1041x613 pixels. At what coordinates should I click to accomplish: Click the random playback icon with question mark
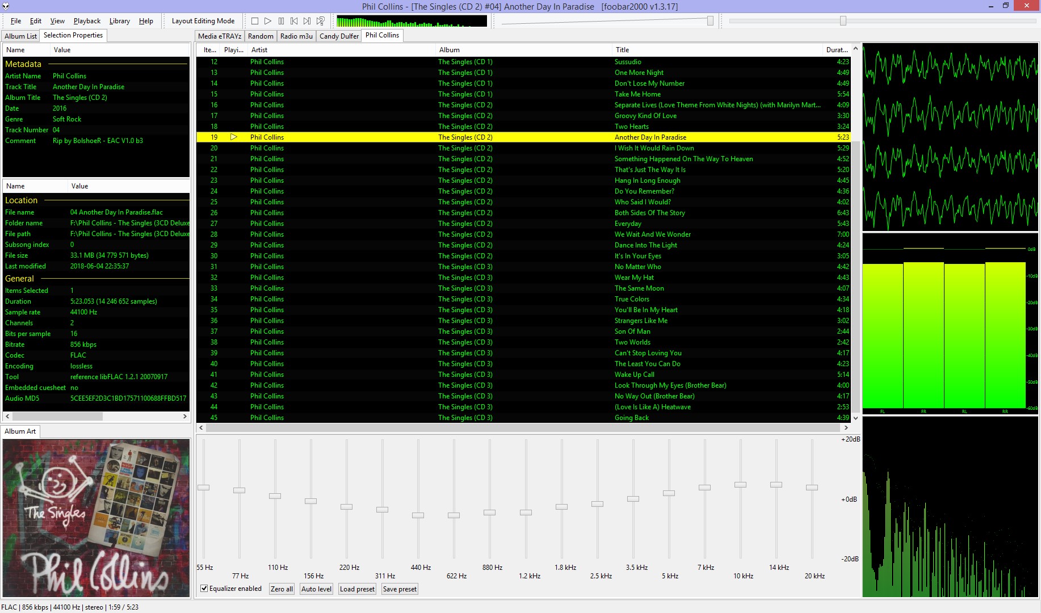click(x=320, y=20)
